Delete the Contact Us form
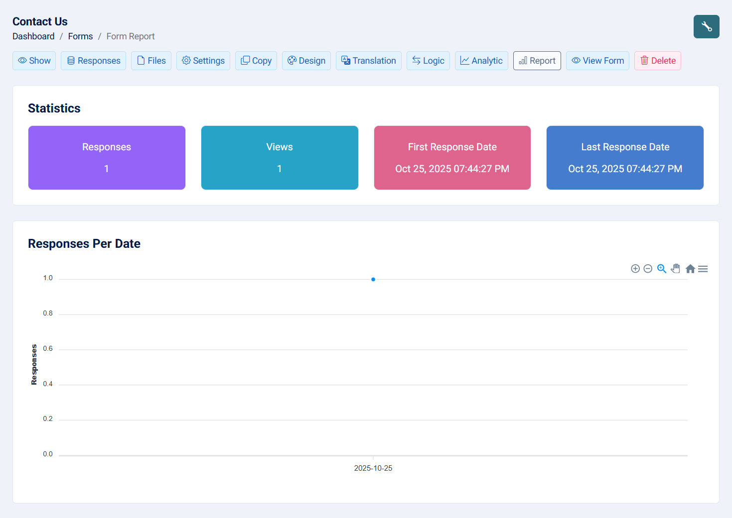 click(x=657, y=61)
